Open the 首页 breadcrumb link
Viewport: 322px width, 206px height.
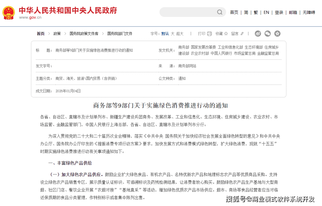pyautogui.click(x=41, y=34)
